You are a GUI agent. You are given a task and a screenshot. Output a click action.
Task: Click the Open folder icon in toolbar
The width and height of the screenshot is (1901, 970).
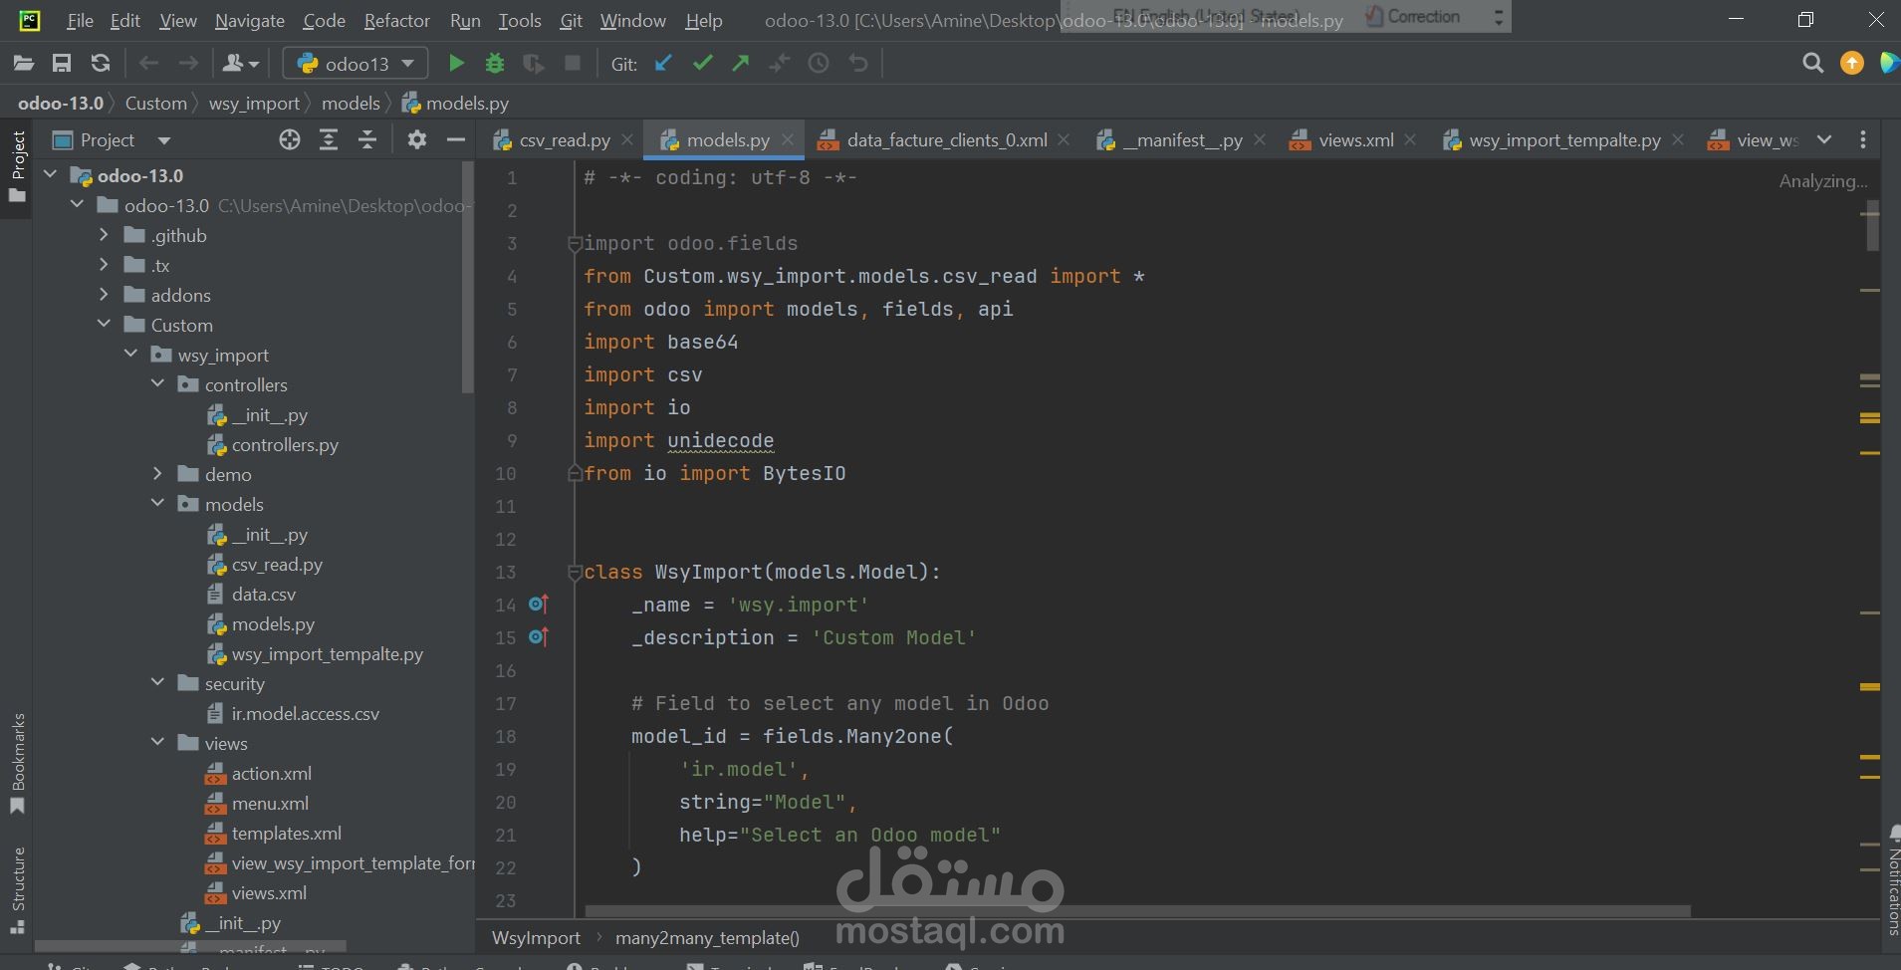(24, 64)
